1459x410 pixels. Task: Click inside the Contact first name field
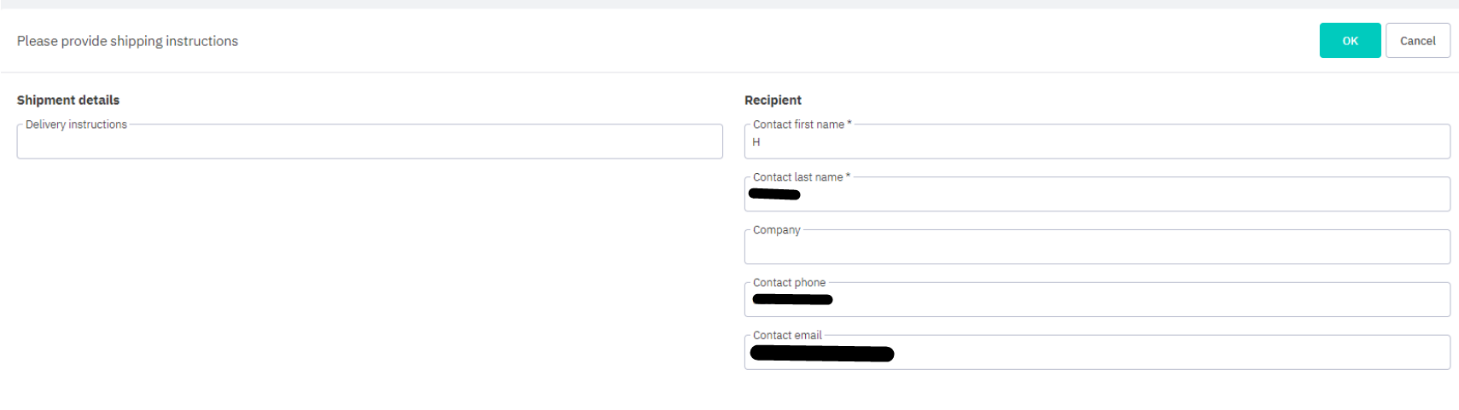pos(1096,143)
